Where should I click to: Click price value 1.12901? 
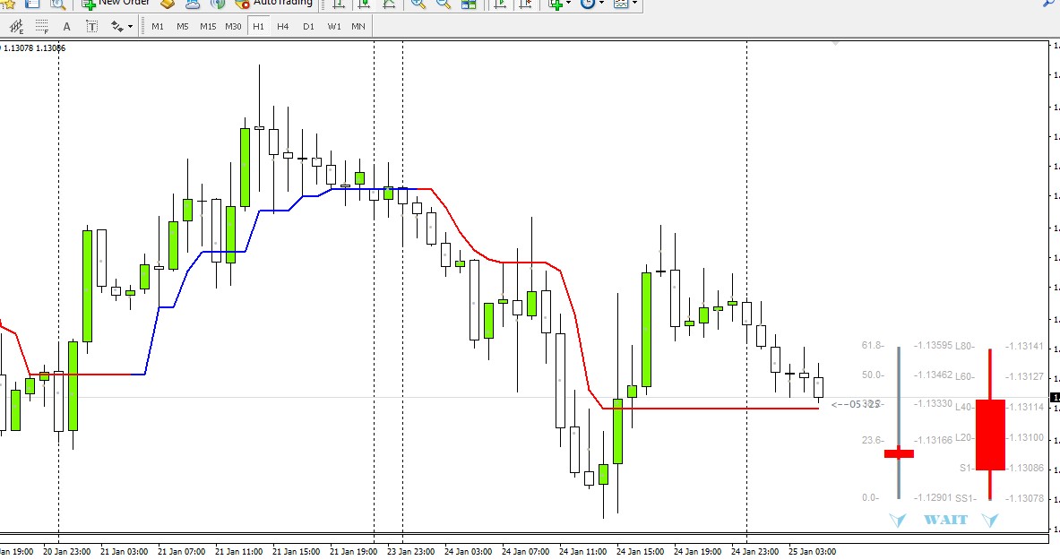click(933, 497)
